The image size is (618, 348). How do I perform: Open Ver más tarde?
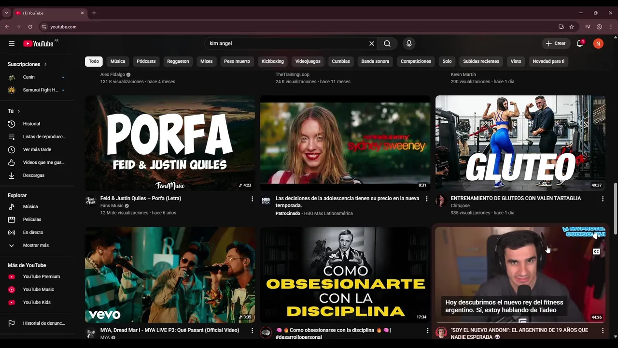click(x=37, y=150)
